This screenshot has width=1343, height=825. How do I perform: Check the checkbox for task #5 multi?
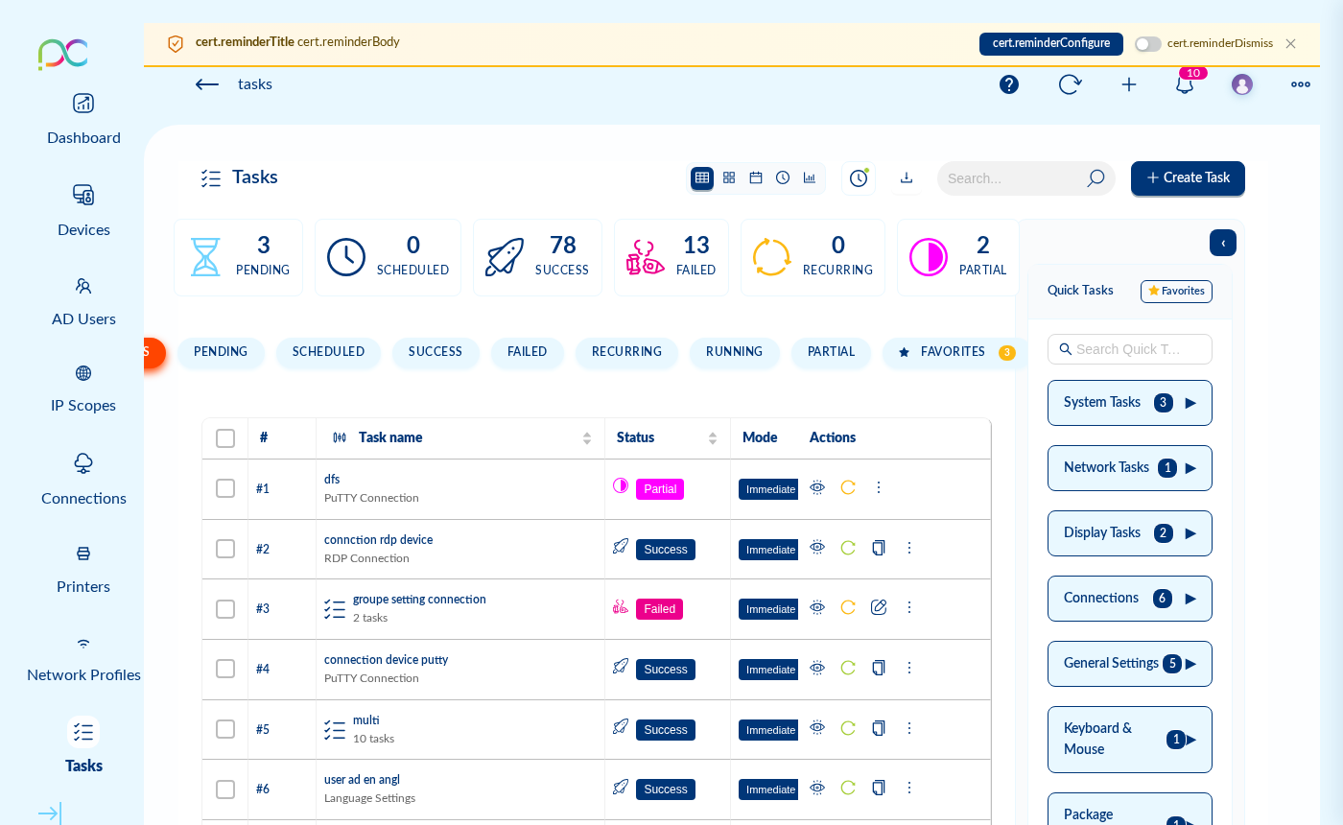tap(225, 729)
